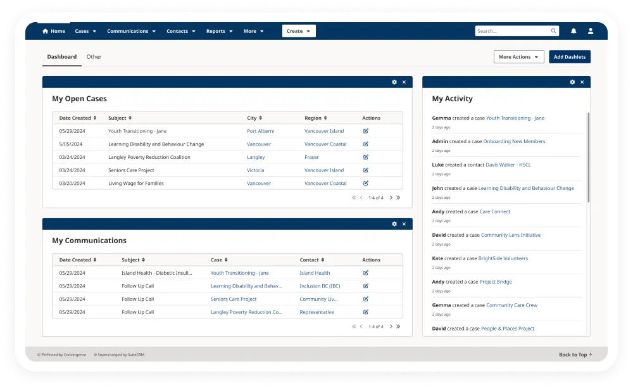Click the Add Dashlets button
This screenshot has height=390, width=633.
coord(569,56)
